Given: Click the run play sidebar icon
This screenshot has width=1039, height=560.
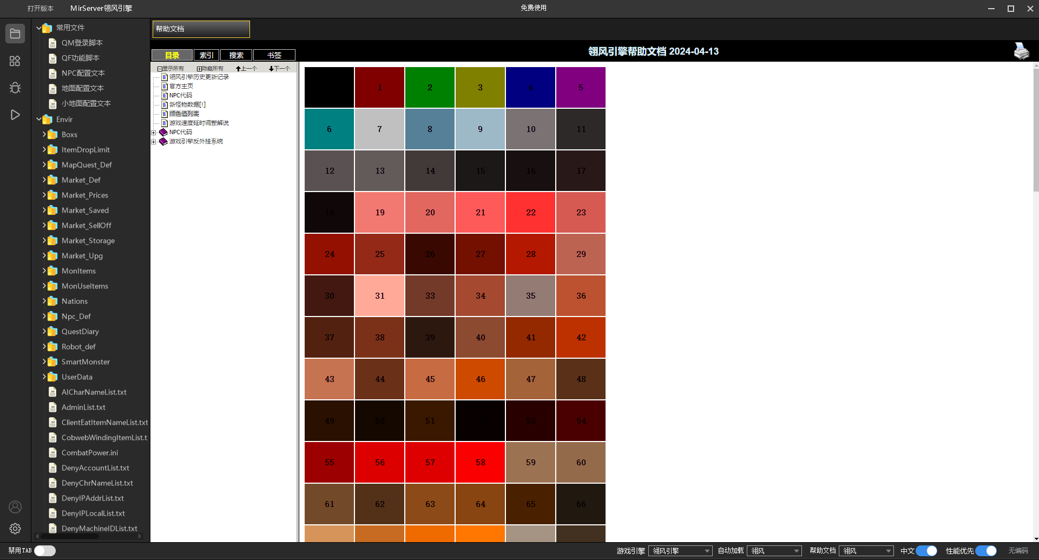Looking at the screenshot, I should [15, 115].
